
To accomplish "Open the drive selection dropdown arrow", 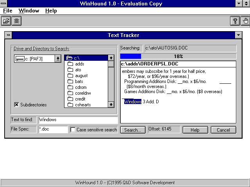I will click(58, 58).
